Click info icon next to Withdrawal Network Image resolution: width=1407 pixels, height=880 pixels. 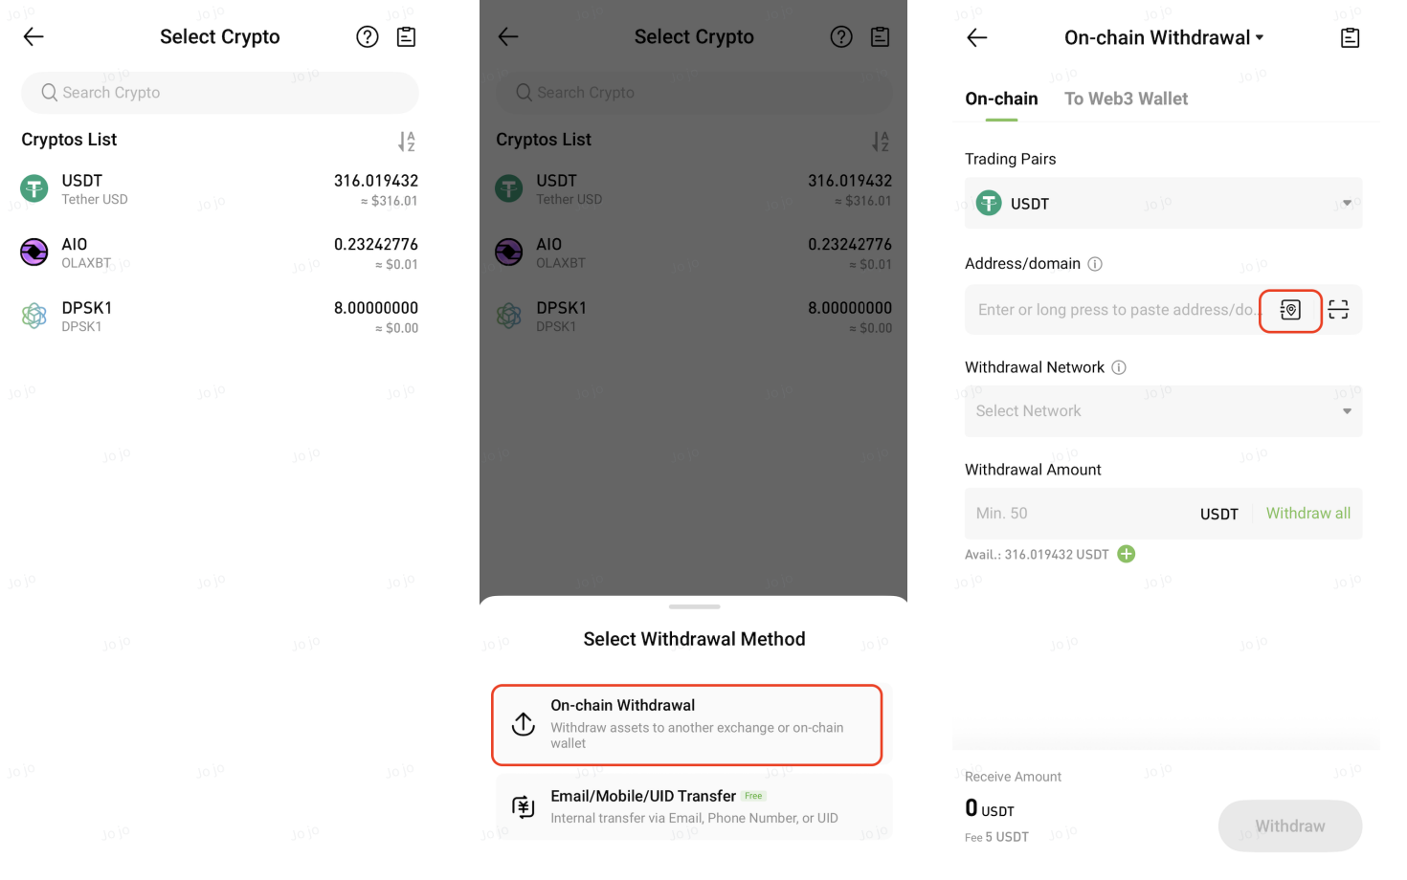[1119, 367]
